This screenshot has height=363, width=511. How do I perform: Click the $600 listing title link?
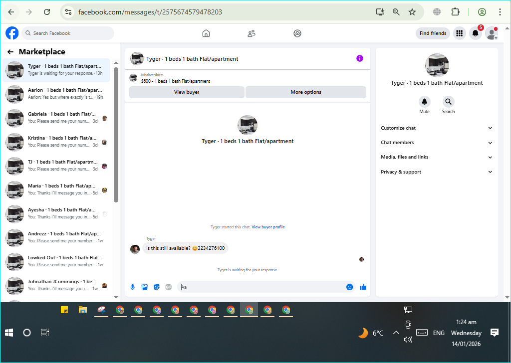(x=176, y=81)
